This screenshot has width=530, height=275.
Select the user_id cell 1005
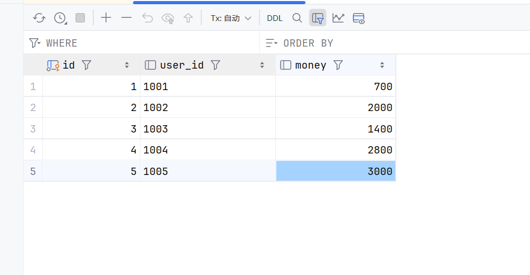(x=208, y=171)
